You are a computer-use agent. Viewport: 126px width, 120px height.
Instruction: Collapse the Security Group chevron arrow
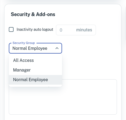pos(57,48)
